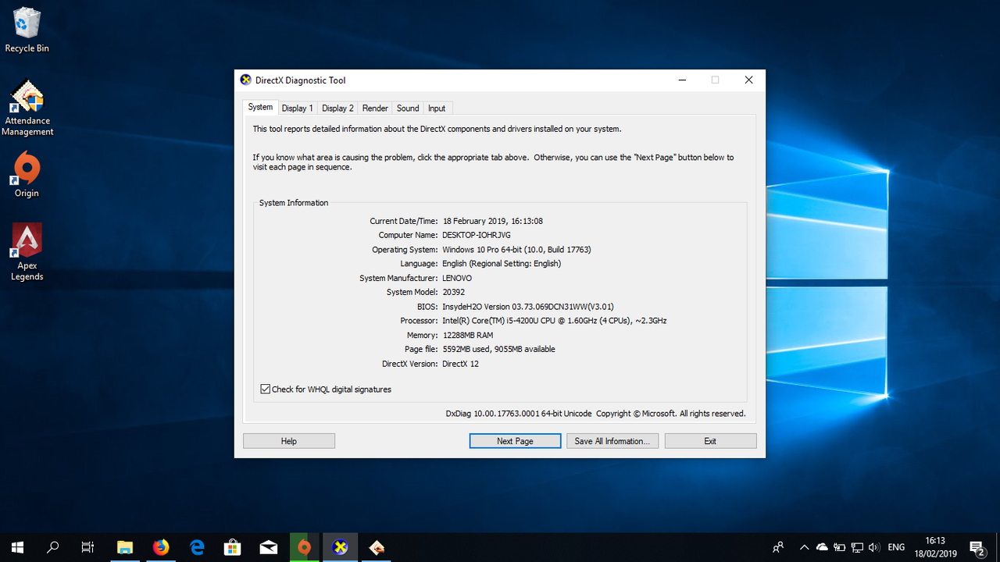Open Firefox from the taskbar
Screen dimensions: 1000x562
pos(161,547)
